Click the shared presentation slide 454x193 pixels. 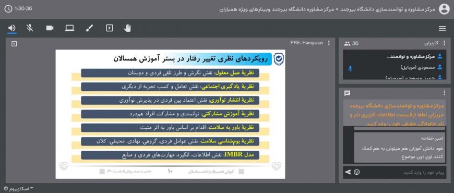(x=170, y=114)
